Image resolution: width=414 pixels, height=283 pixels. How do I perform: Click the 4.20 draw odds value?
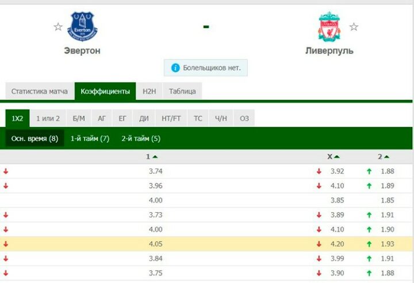coord(337,244)
